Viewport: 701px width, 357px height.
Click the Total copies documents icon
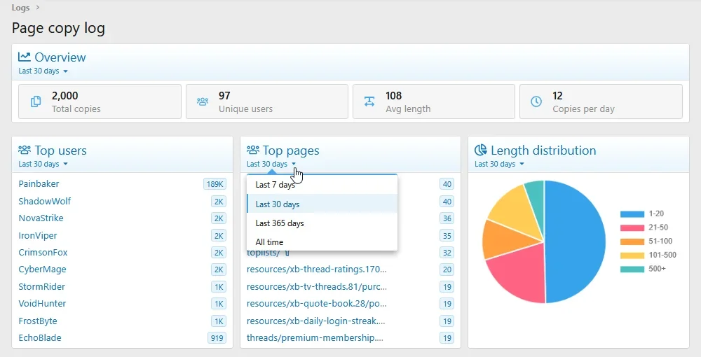coord(35,101)
